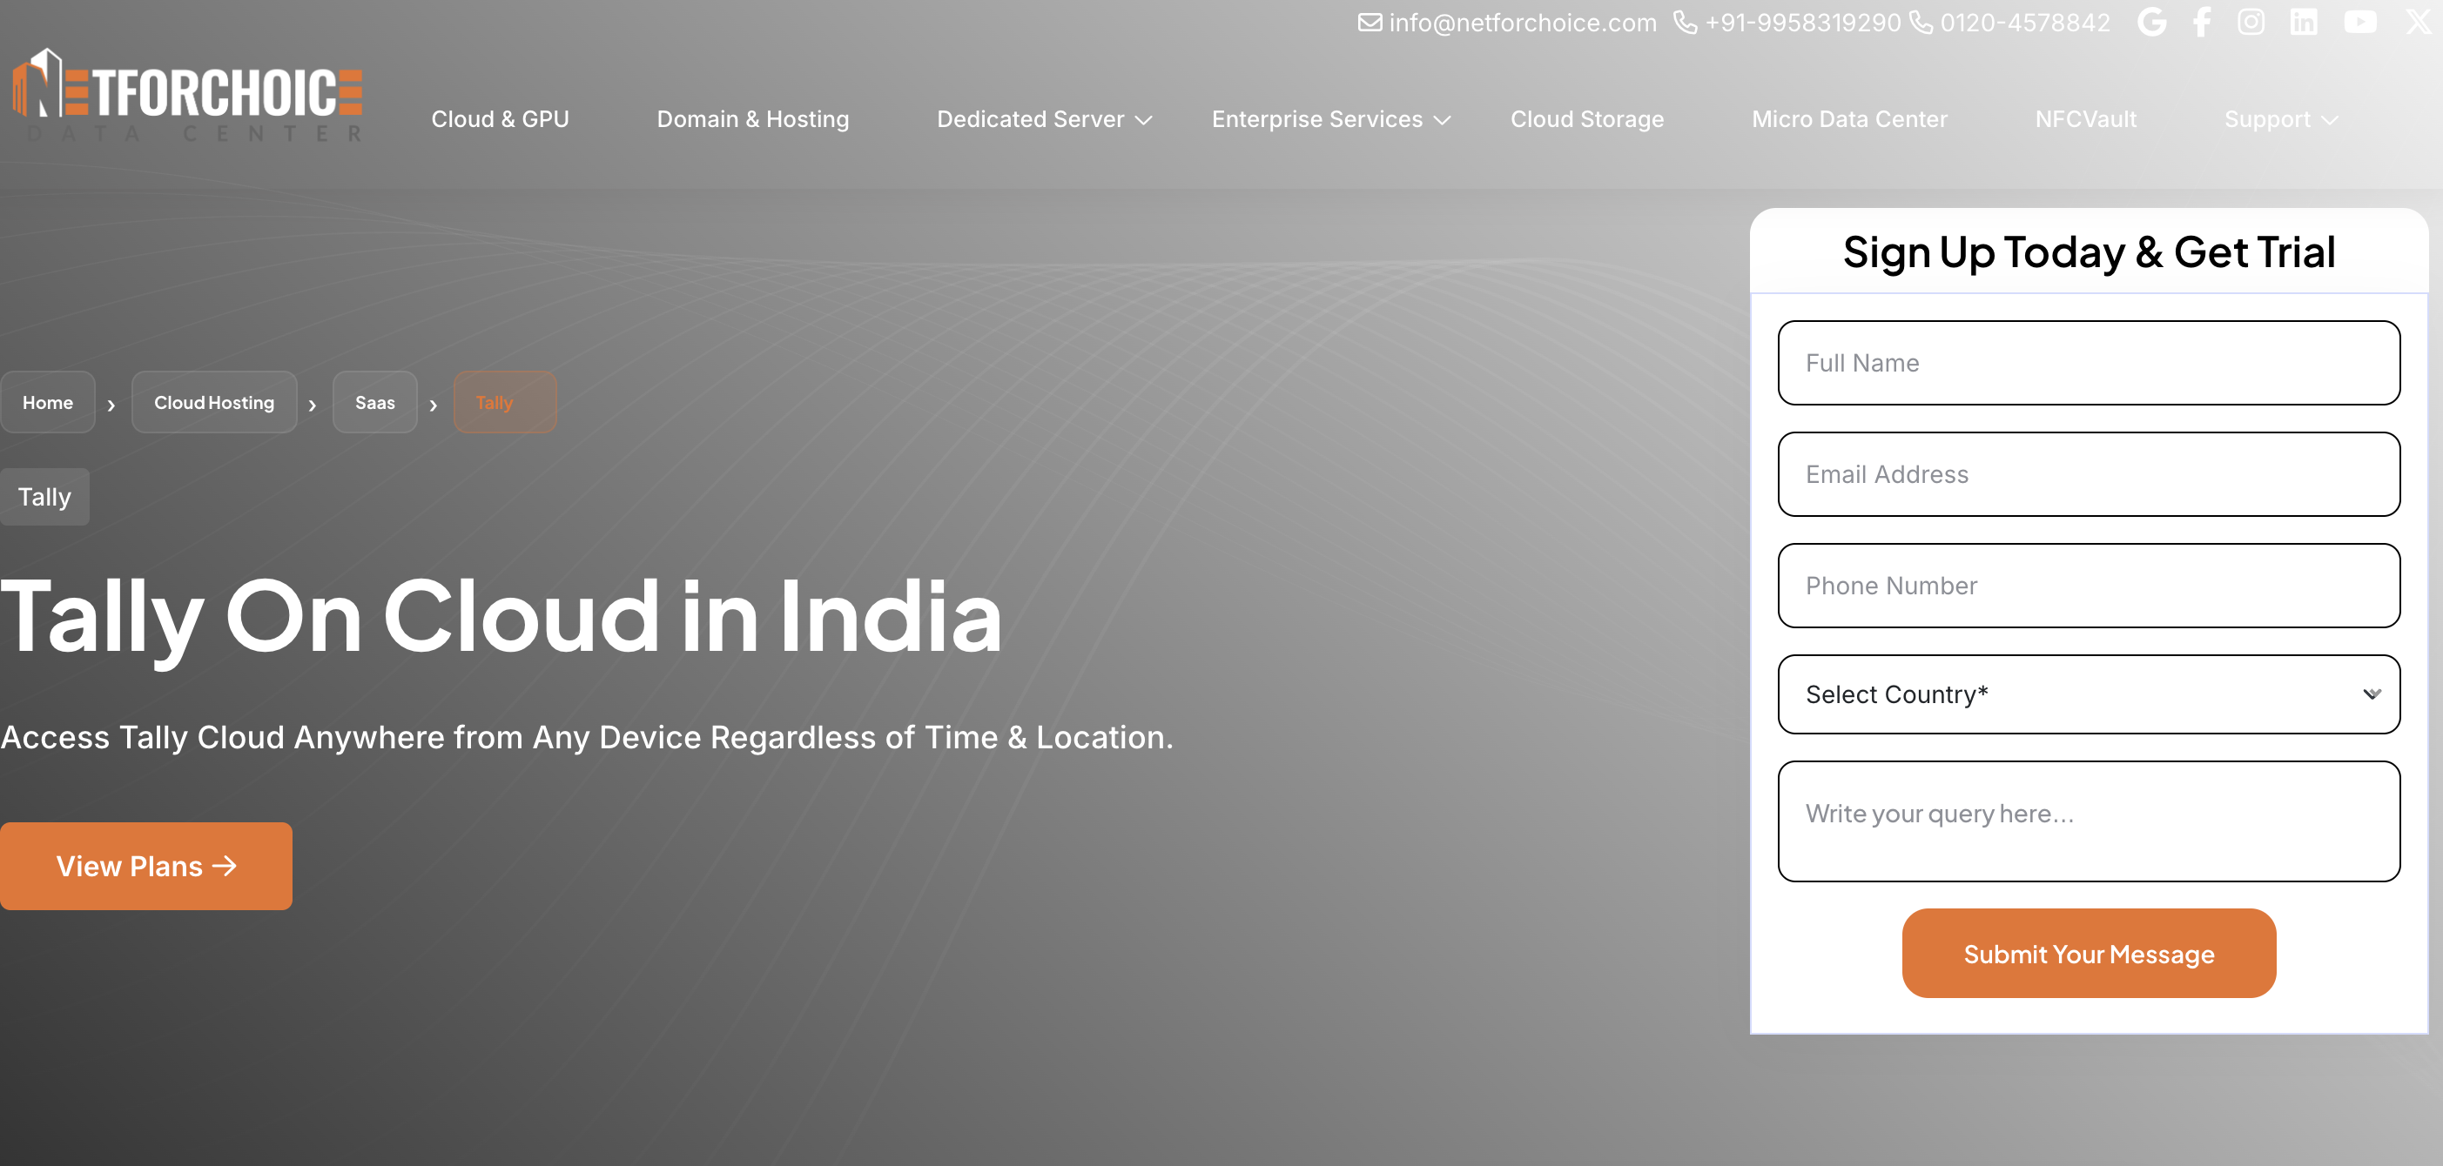The height and width of the screenshot is (1166, 2443).
Task: Click the Write your query textarea
Action: (2089, 821)
